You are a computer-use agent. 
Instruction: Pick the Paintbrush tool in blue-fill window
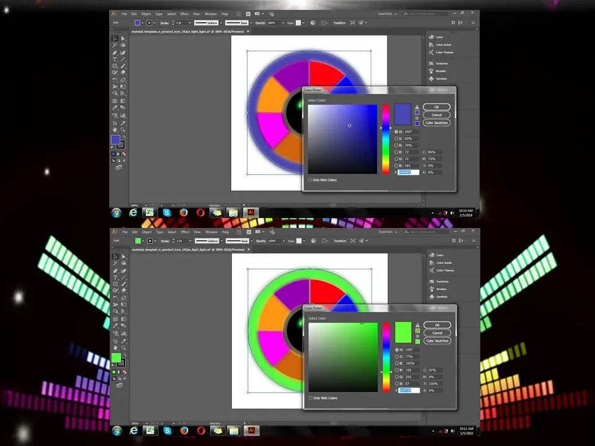[x=123, y=66]
